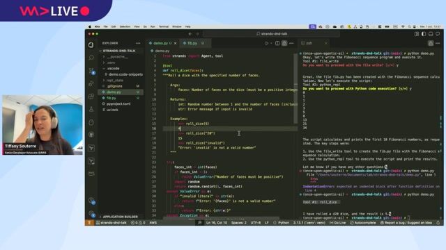Image resolution: width=446 pixels, height=250 pixels.
Task: Click the editor vertical scrollbar thumb
Action: (295, 88)
